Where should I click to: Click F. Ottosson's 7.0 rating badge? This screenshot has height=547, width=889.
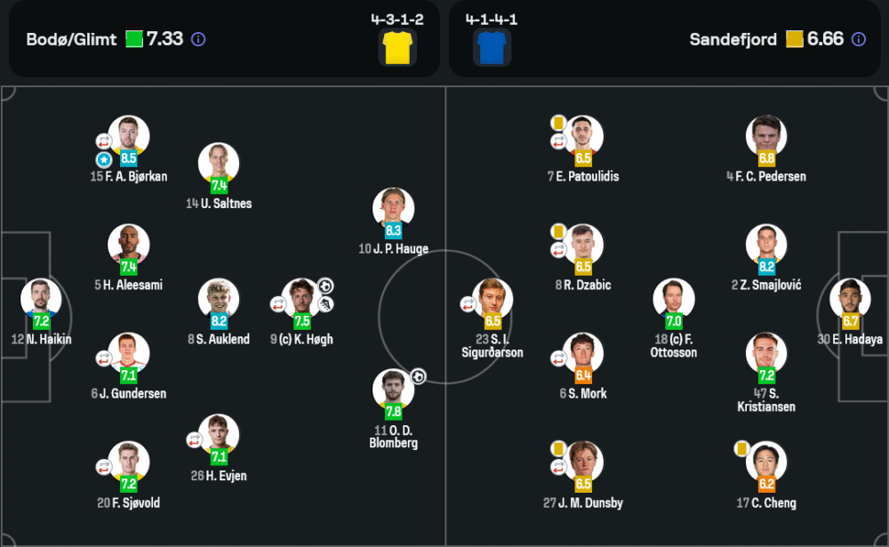pos(673,321)
